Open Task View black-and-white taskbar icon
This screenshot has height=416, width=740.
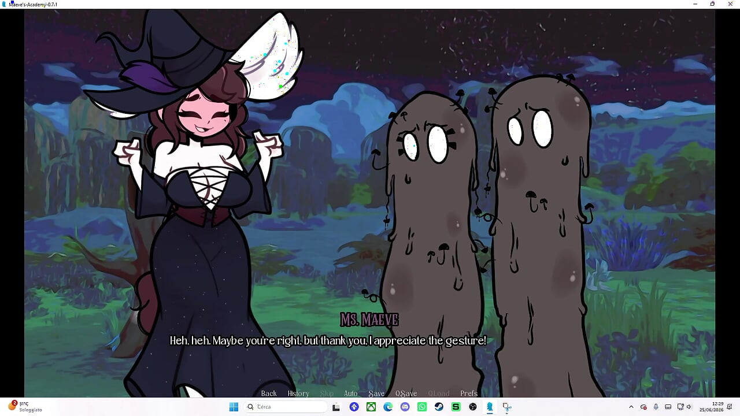336,407
